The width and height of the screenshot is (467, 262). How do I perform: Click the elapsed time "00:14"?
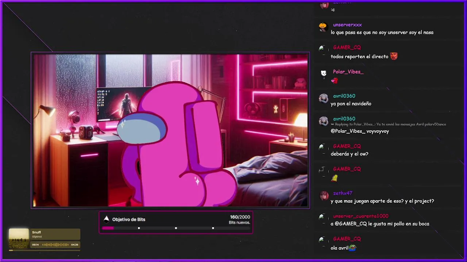click(35, 245)
